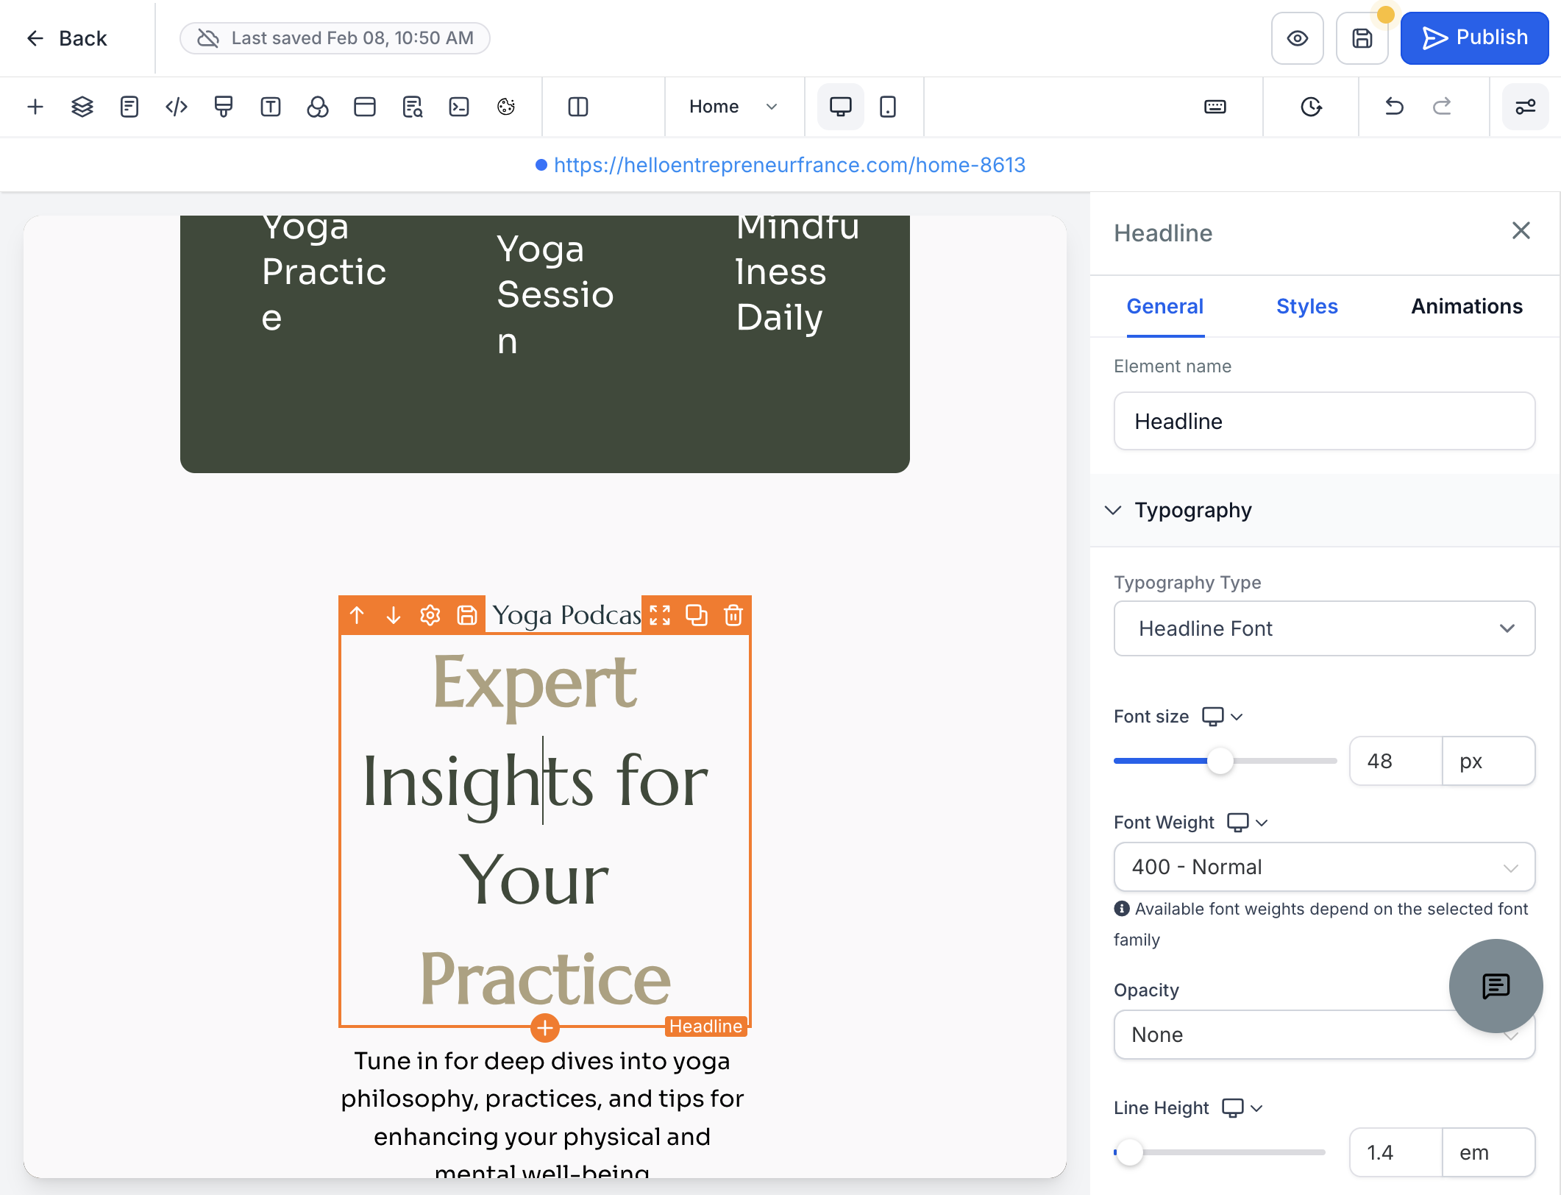Save the page with floppy icon
Image resolution: width=1561 pixels, height=1195 pixels.
1362,38
